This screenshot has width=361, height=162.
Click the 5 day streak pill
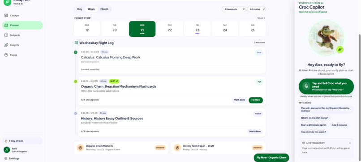22,141
